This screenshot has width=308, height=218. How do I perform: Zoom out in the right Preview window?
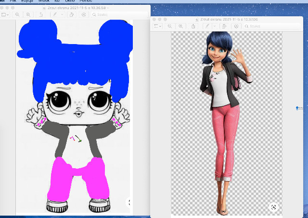click(170, 26)
